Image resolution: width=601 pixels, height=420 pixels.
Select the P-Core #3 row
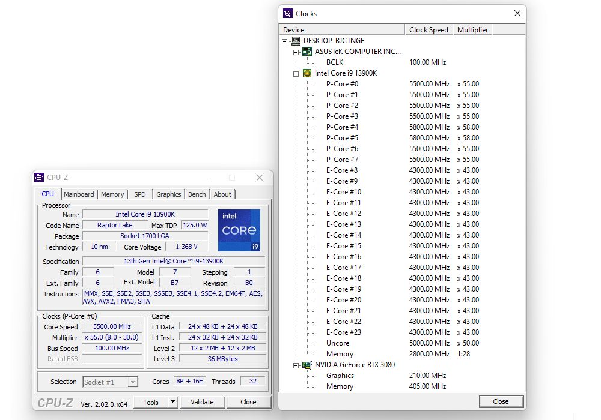tap(403, 116)
